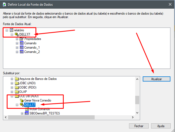
Task: Select the Comando item in upper tree
Action: (x=30, y=43)
